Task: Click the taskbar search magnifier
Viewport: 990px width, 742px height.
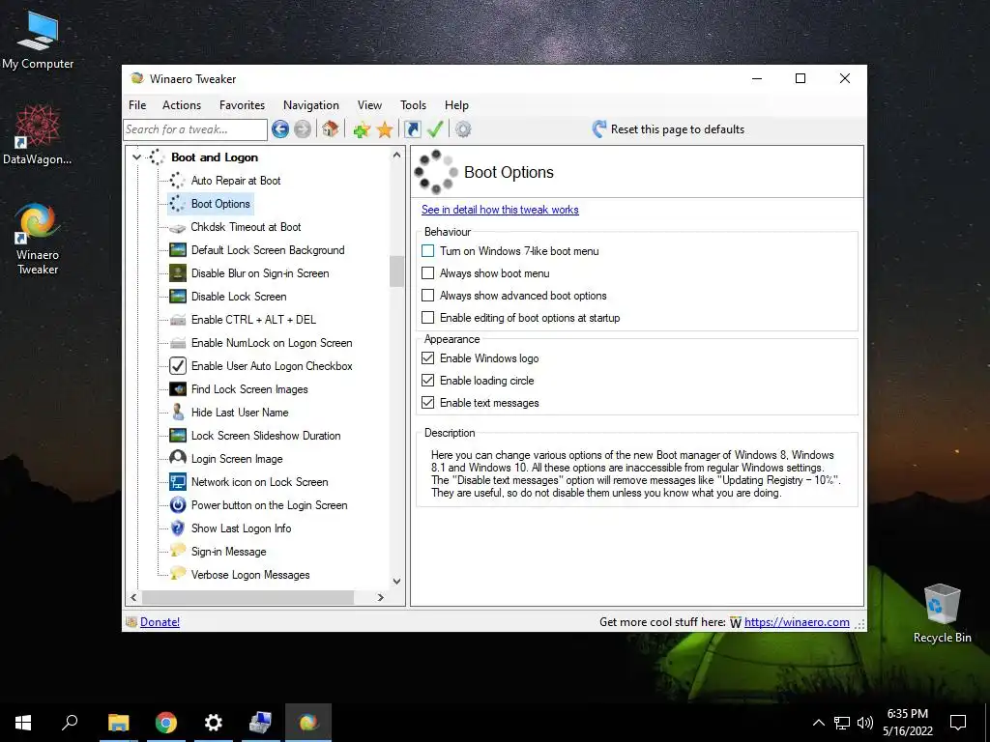Action: (x=70, y=723)
